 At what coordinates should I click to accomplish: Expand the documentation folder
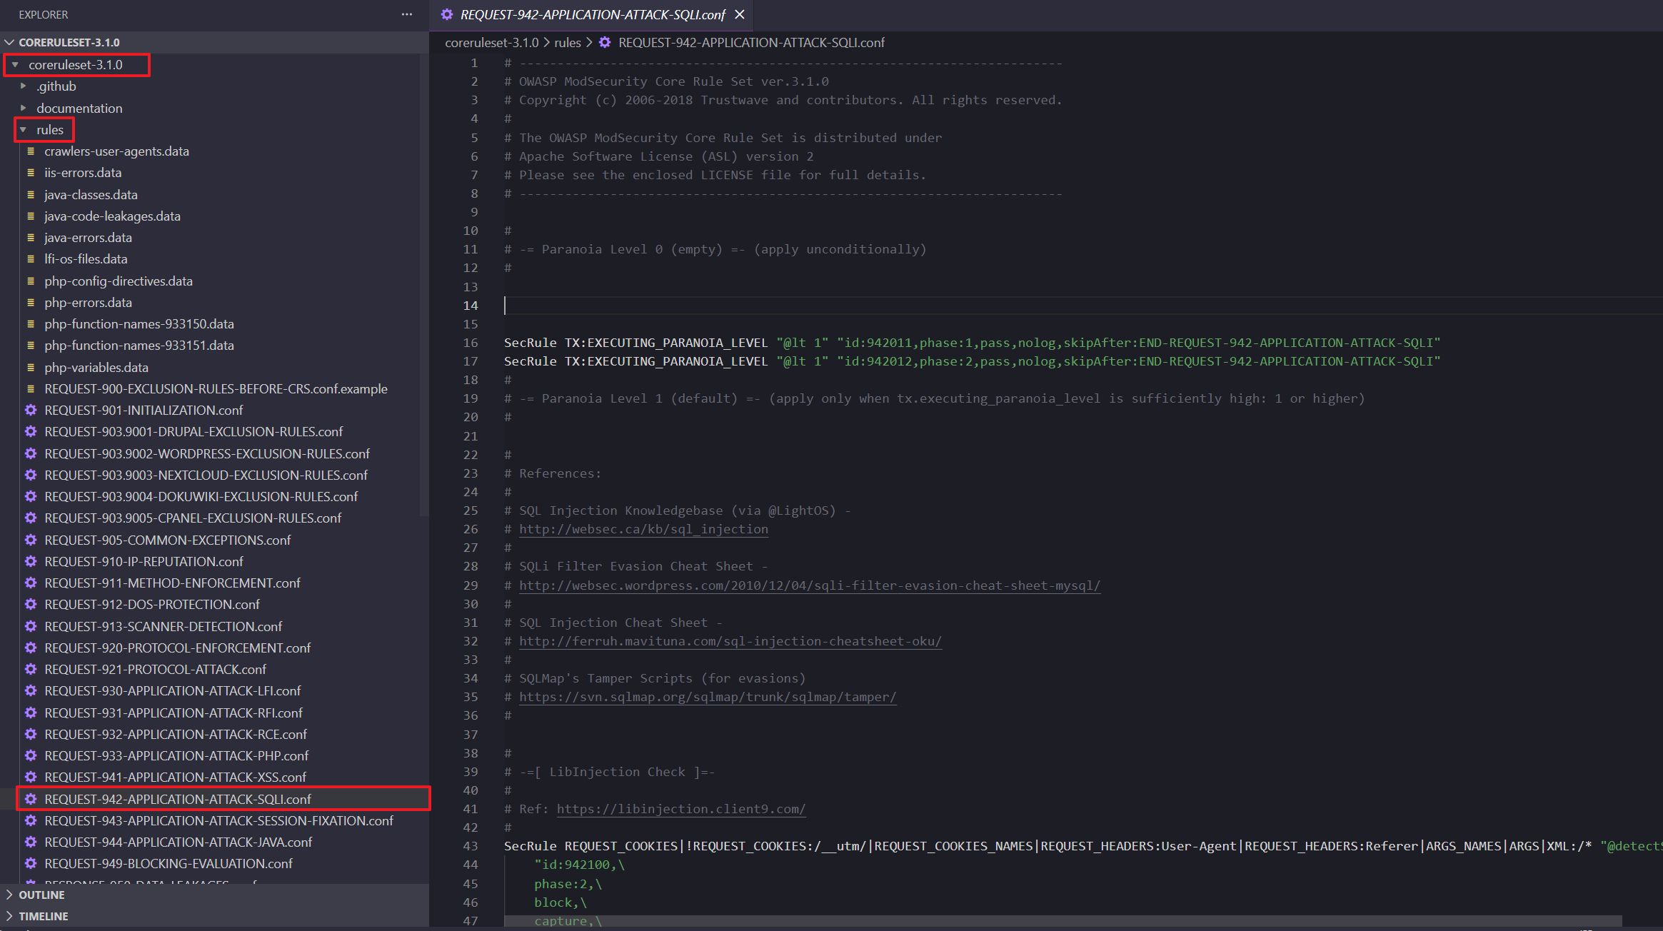pos(23,109)
